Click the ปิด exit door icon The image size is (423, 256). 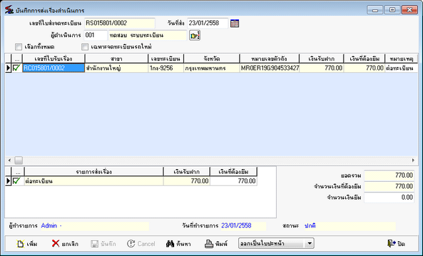pyautogui.click(x=391, y=243)
